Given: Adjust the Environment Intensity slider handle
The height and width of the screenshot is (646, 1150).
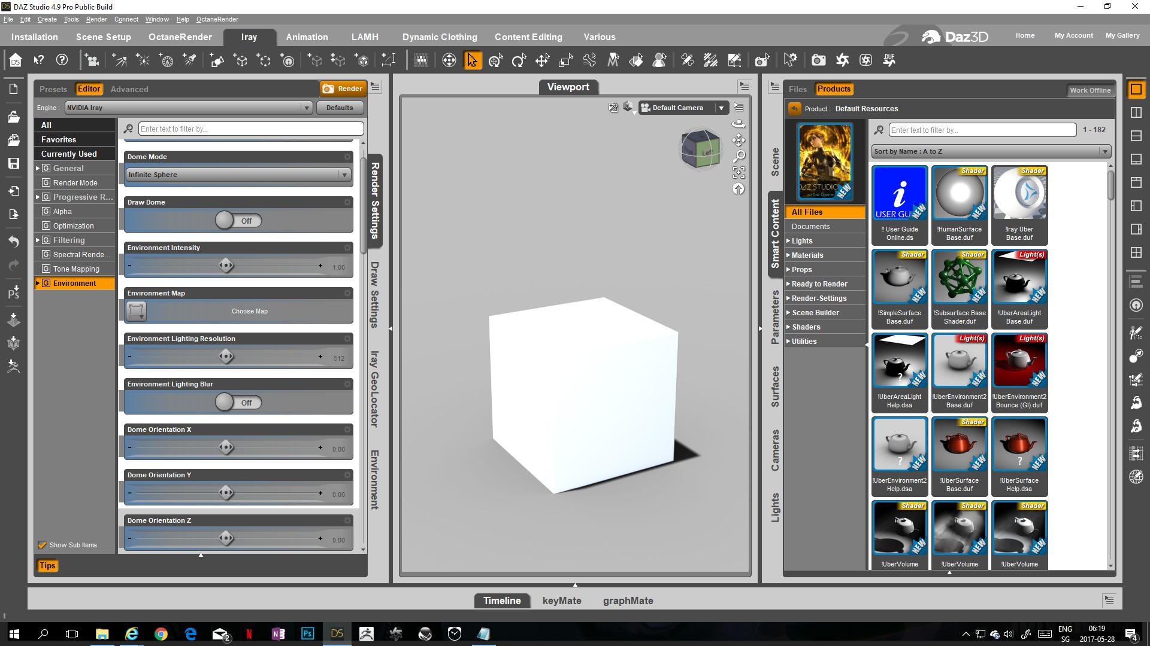Looking at the screenshot, I should [x=226, y=266].
